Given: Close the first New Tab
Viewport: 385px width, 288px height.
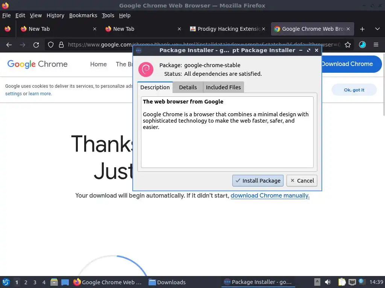Looking at the screenshot, I should point(94,29).
